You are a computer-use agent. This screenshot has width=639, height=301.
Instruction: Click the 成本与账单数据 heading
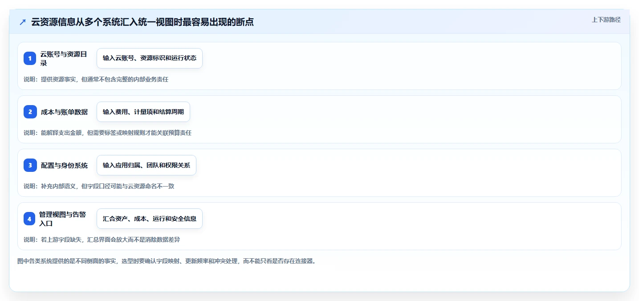(64, 112)
